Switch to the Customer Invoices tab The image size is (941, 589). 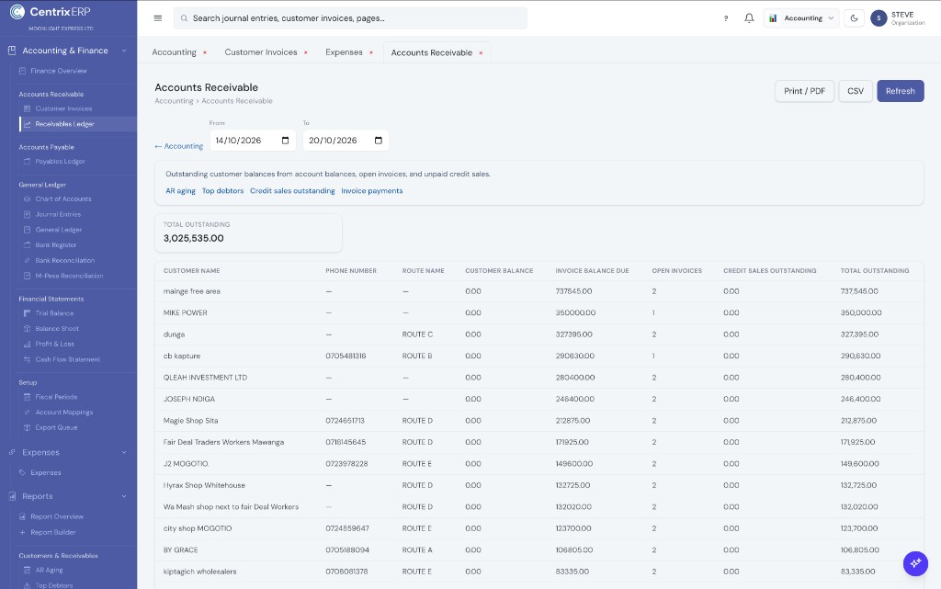point(261,52)
